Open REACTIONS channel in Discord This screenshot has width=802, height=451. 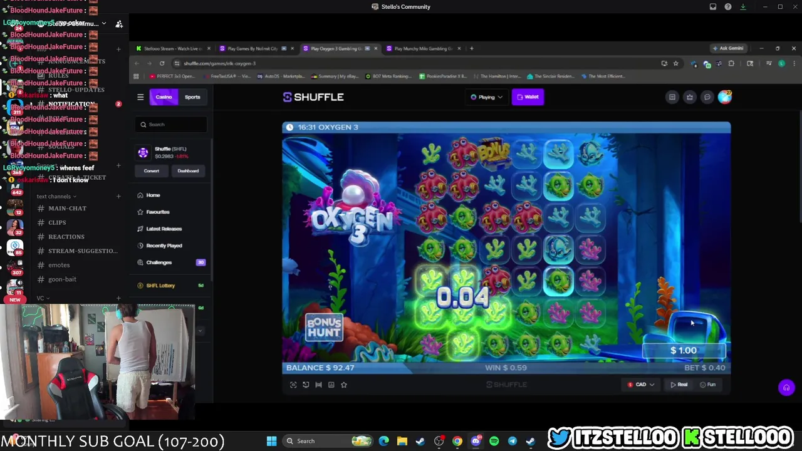coord(66,237)
